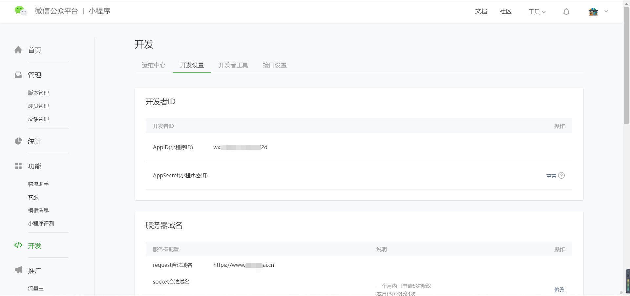Screen dimensions: 630x296
Task: Click the account avatar in top bar
Action: coord(593,11)
